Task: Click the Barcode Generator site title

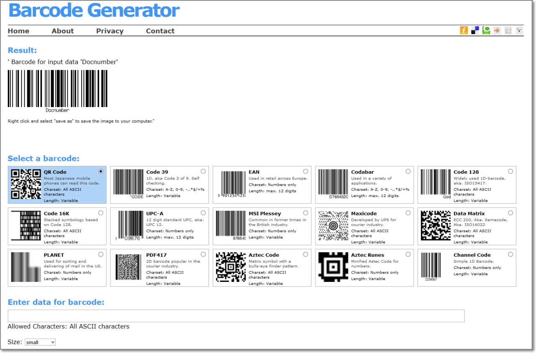Action: [x=94, y=10]
